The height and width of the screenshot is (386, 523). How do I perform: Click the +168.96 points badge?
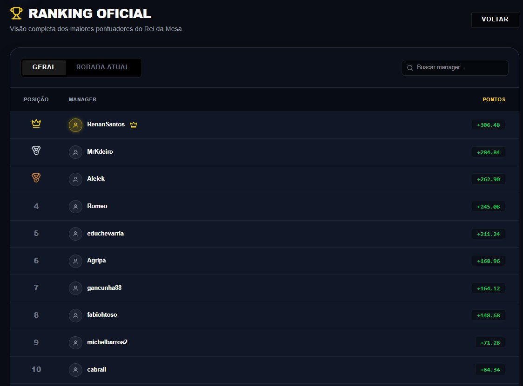tap(488, 261)
